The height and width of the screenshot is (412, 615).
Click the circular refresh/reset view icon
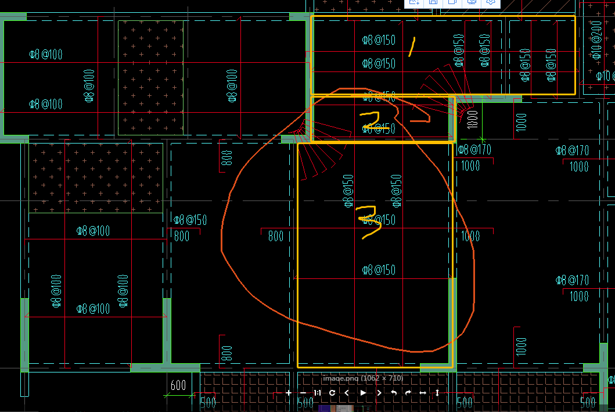(x=332, y=393)
